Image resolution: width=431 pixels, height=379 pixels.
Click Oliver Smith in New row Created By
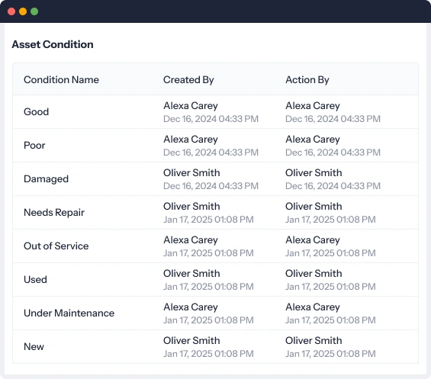(191, 341)
